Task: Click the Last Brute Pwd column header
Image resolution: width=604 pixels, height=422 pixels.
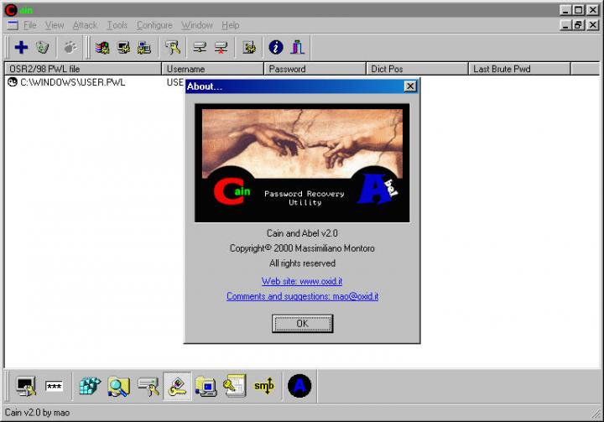Action: pyautogui.click(x=519, y=69)
